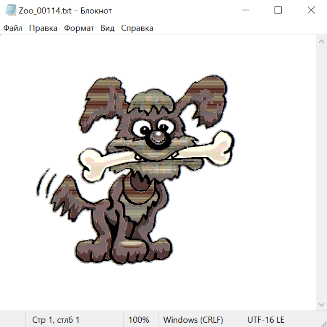Image resolution: width=327 pixels, height=327 pixels.
Task: Click the dog's black nose in the picture
Action: click(157, 139)
